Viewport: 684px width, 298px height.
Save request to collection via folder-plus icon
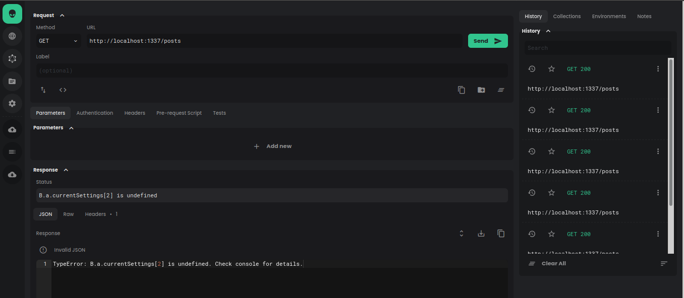(481, 89)
